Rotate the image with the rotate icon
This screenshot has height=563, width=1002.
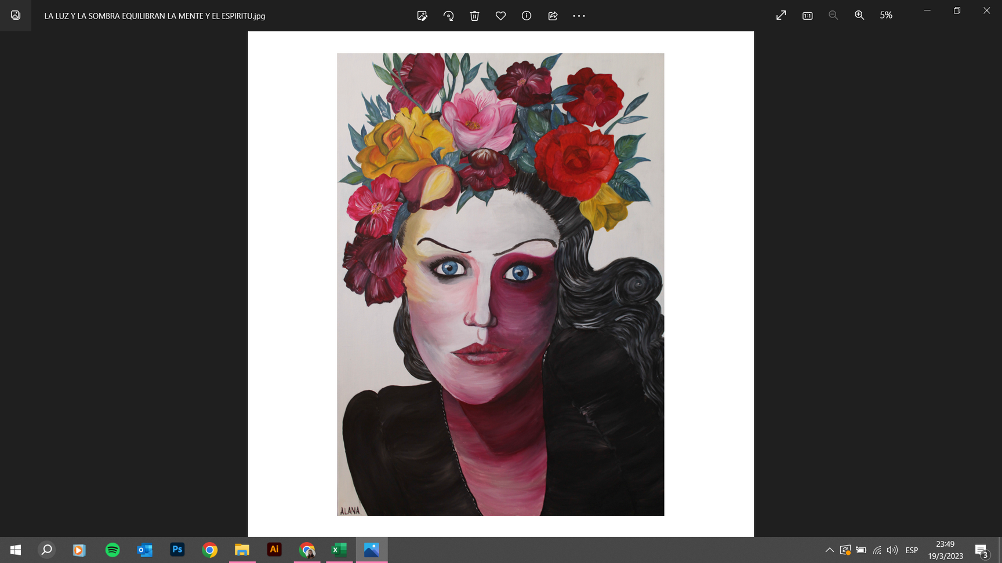[448, 16]
